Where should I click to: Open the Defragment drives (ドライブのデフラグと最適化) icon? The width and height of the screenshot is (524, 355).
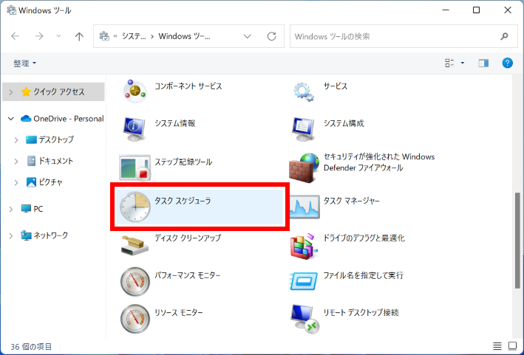click(304, 247)
